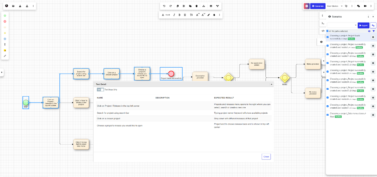Viewport: 377px width, 177px height.
Task: Uncheck the Project loads successfully scenario checkbox
Action: [x=328, y=37]
